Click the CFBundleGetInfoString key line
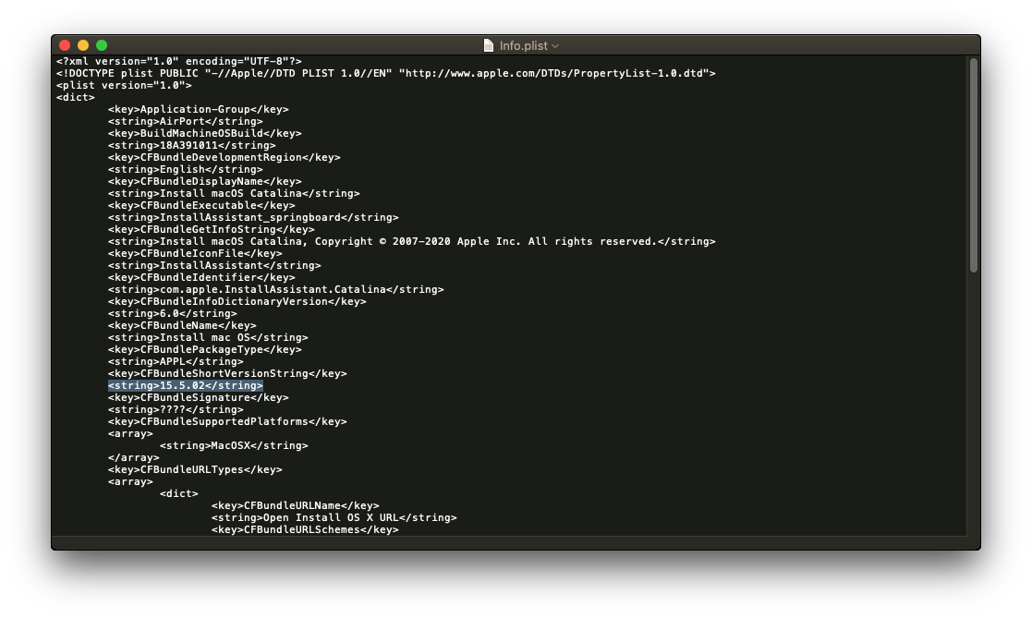 tap(212, 230)
